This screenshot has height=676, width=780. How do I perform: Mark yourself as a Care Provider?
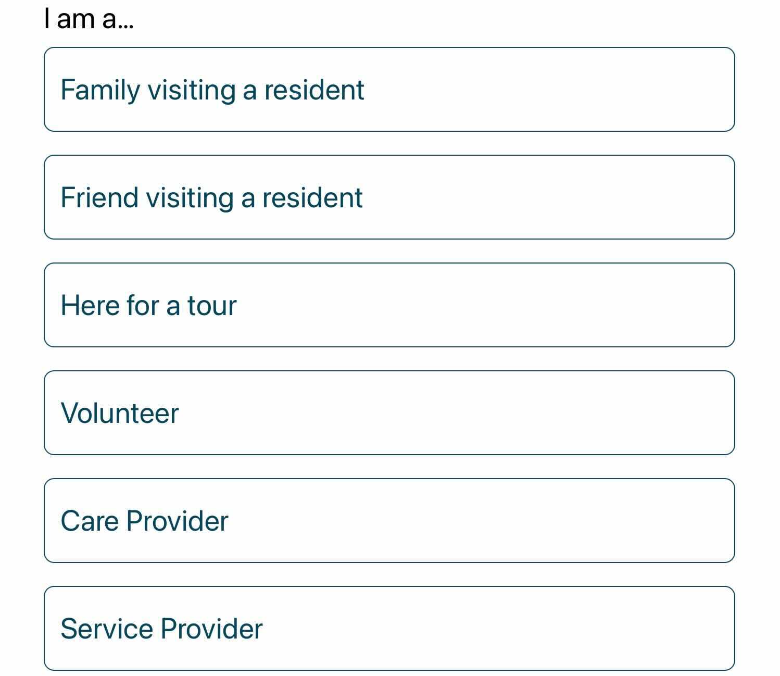click(389, 521)
